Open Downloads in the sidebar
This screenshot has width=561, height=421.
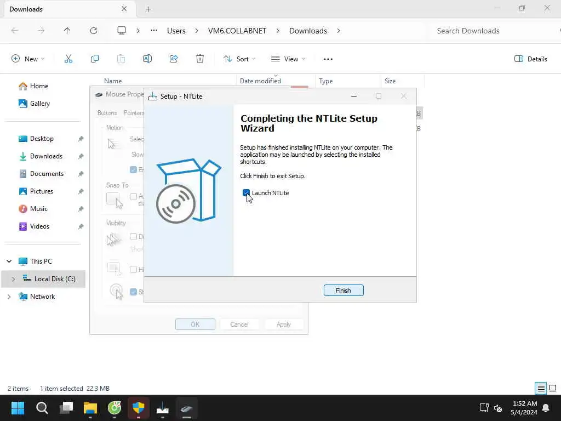point(46,156)
